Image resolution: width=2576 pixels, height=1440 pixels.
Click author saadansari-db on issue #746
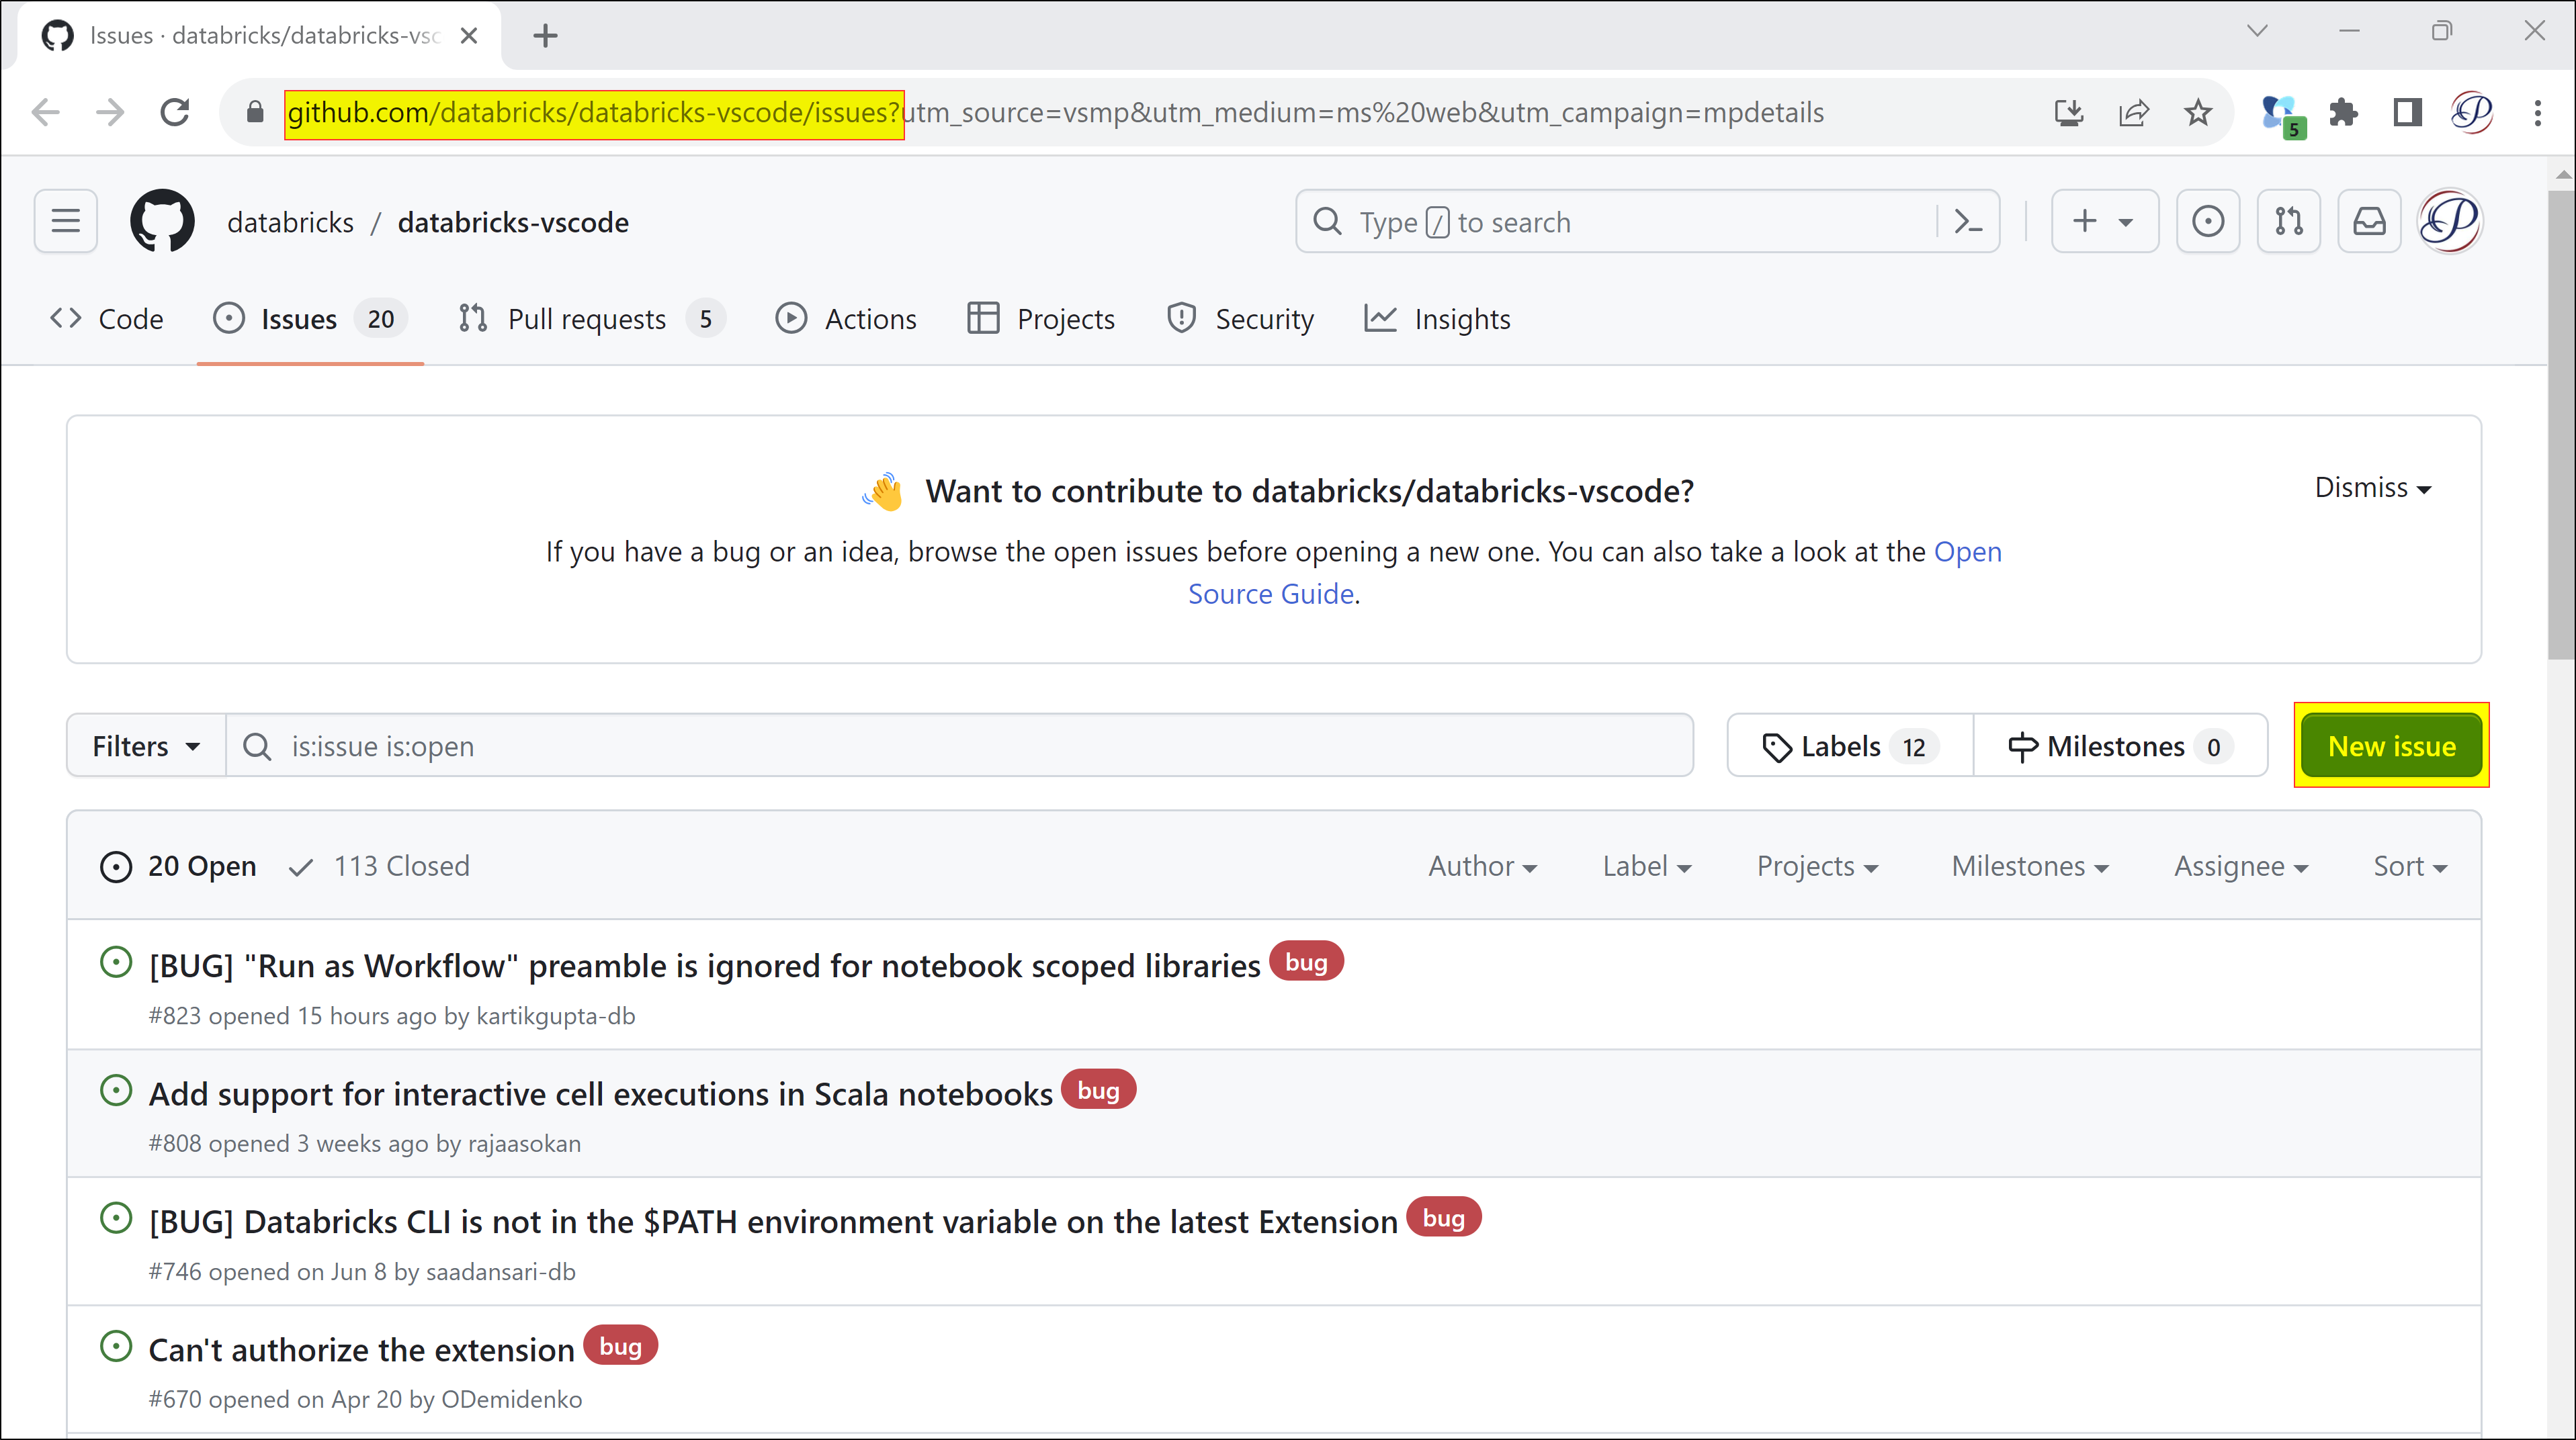click(500, 1271)
